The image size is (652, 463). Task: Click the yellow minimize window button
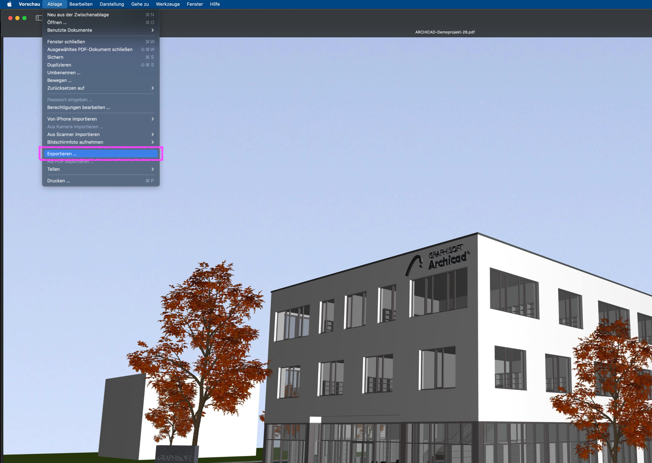(x=17, y=18)
